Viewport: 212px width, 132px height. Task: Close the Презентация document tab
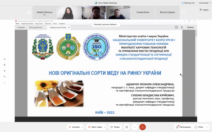(x=69, y=27)
